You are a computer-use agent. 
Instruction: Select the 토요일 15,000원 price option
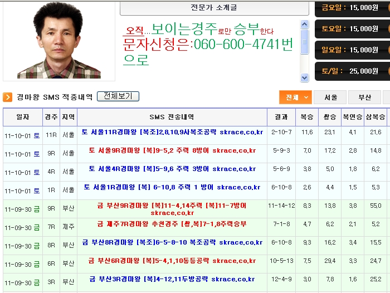pos(350,29)
